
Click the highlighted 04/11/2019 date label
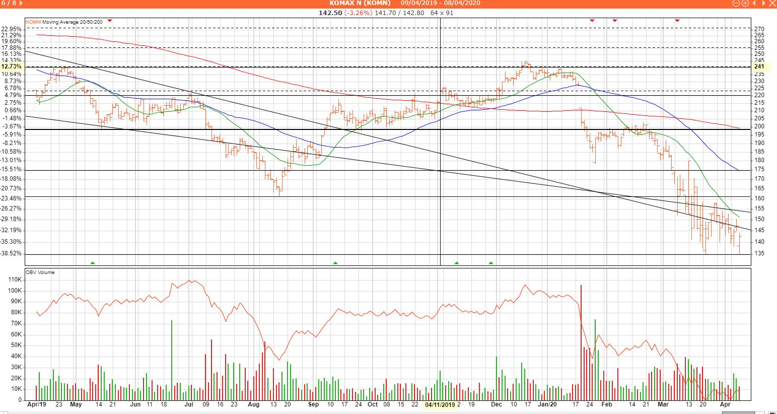click(440, 404)
